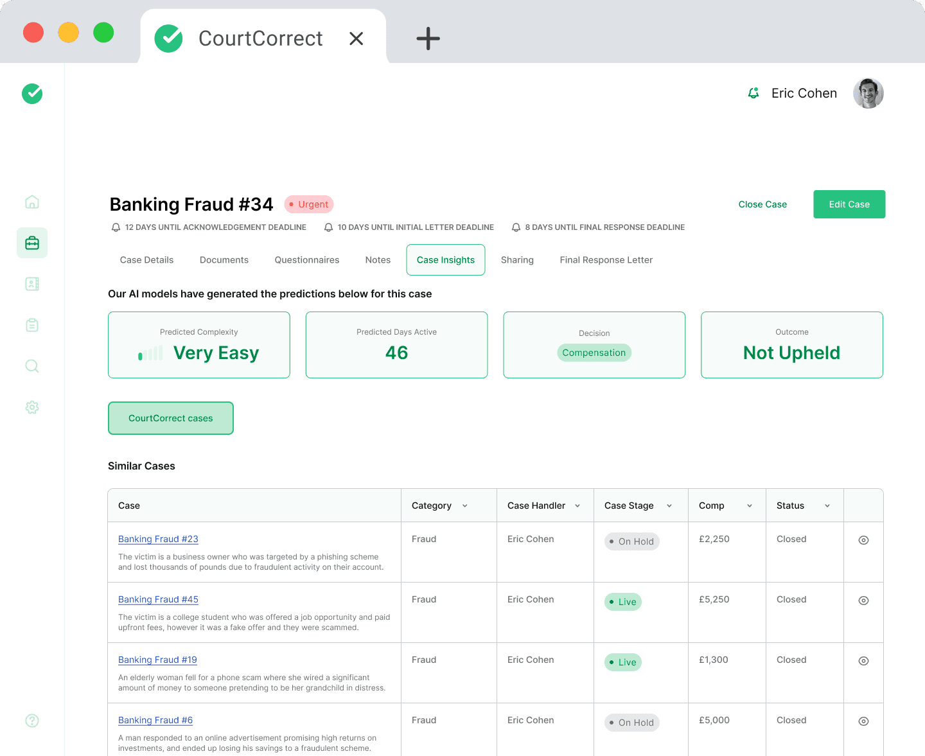Screen dimensions: 925x756
Task: Open the clipboard icon in the sidebar
Action: click(32, 325)
